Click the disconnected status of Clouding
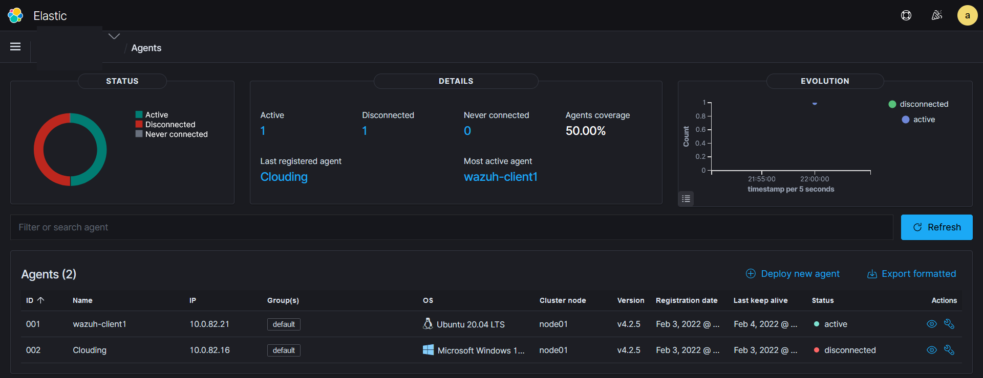Screen dimensions: 983x378 point(845,350)
